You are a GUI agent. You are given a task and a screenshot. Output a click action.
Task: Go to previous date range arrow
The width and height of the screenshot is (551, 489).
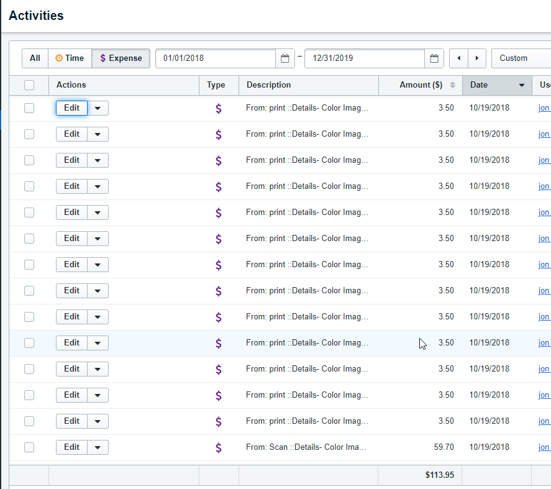click(x=458, y=58)
